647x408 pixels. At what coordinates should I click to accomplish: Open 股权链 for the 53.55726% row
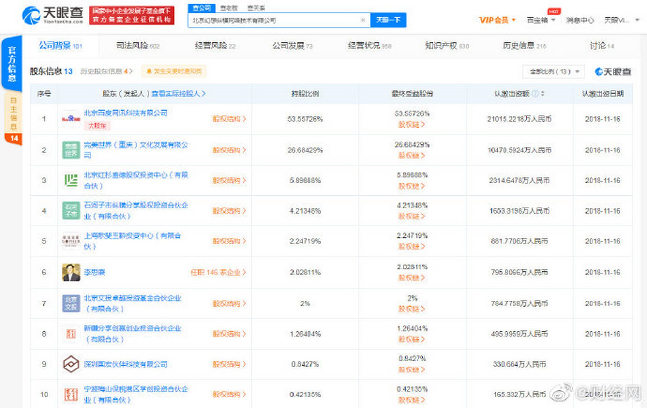click(x=411, y=125)
